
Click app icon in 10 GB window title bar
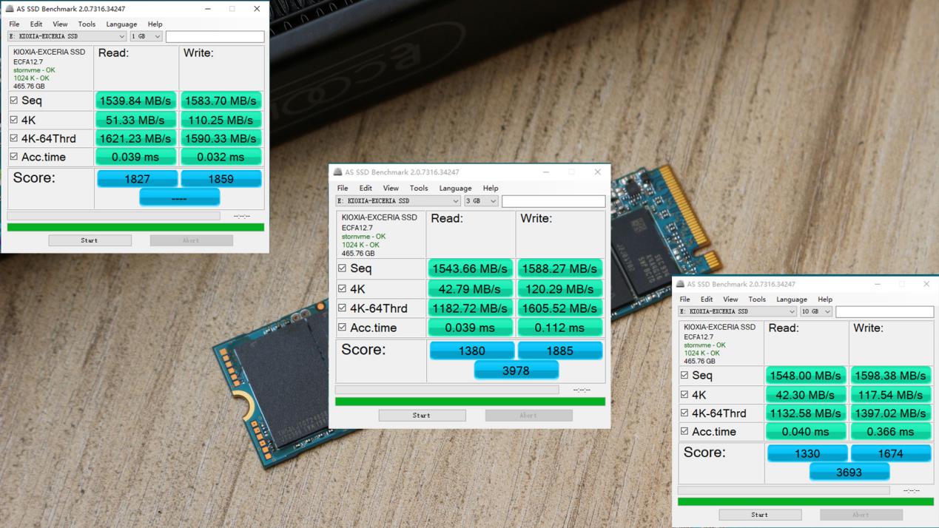point(681,284)
